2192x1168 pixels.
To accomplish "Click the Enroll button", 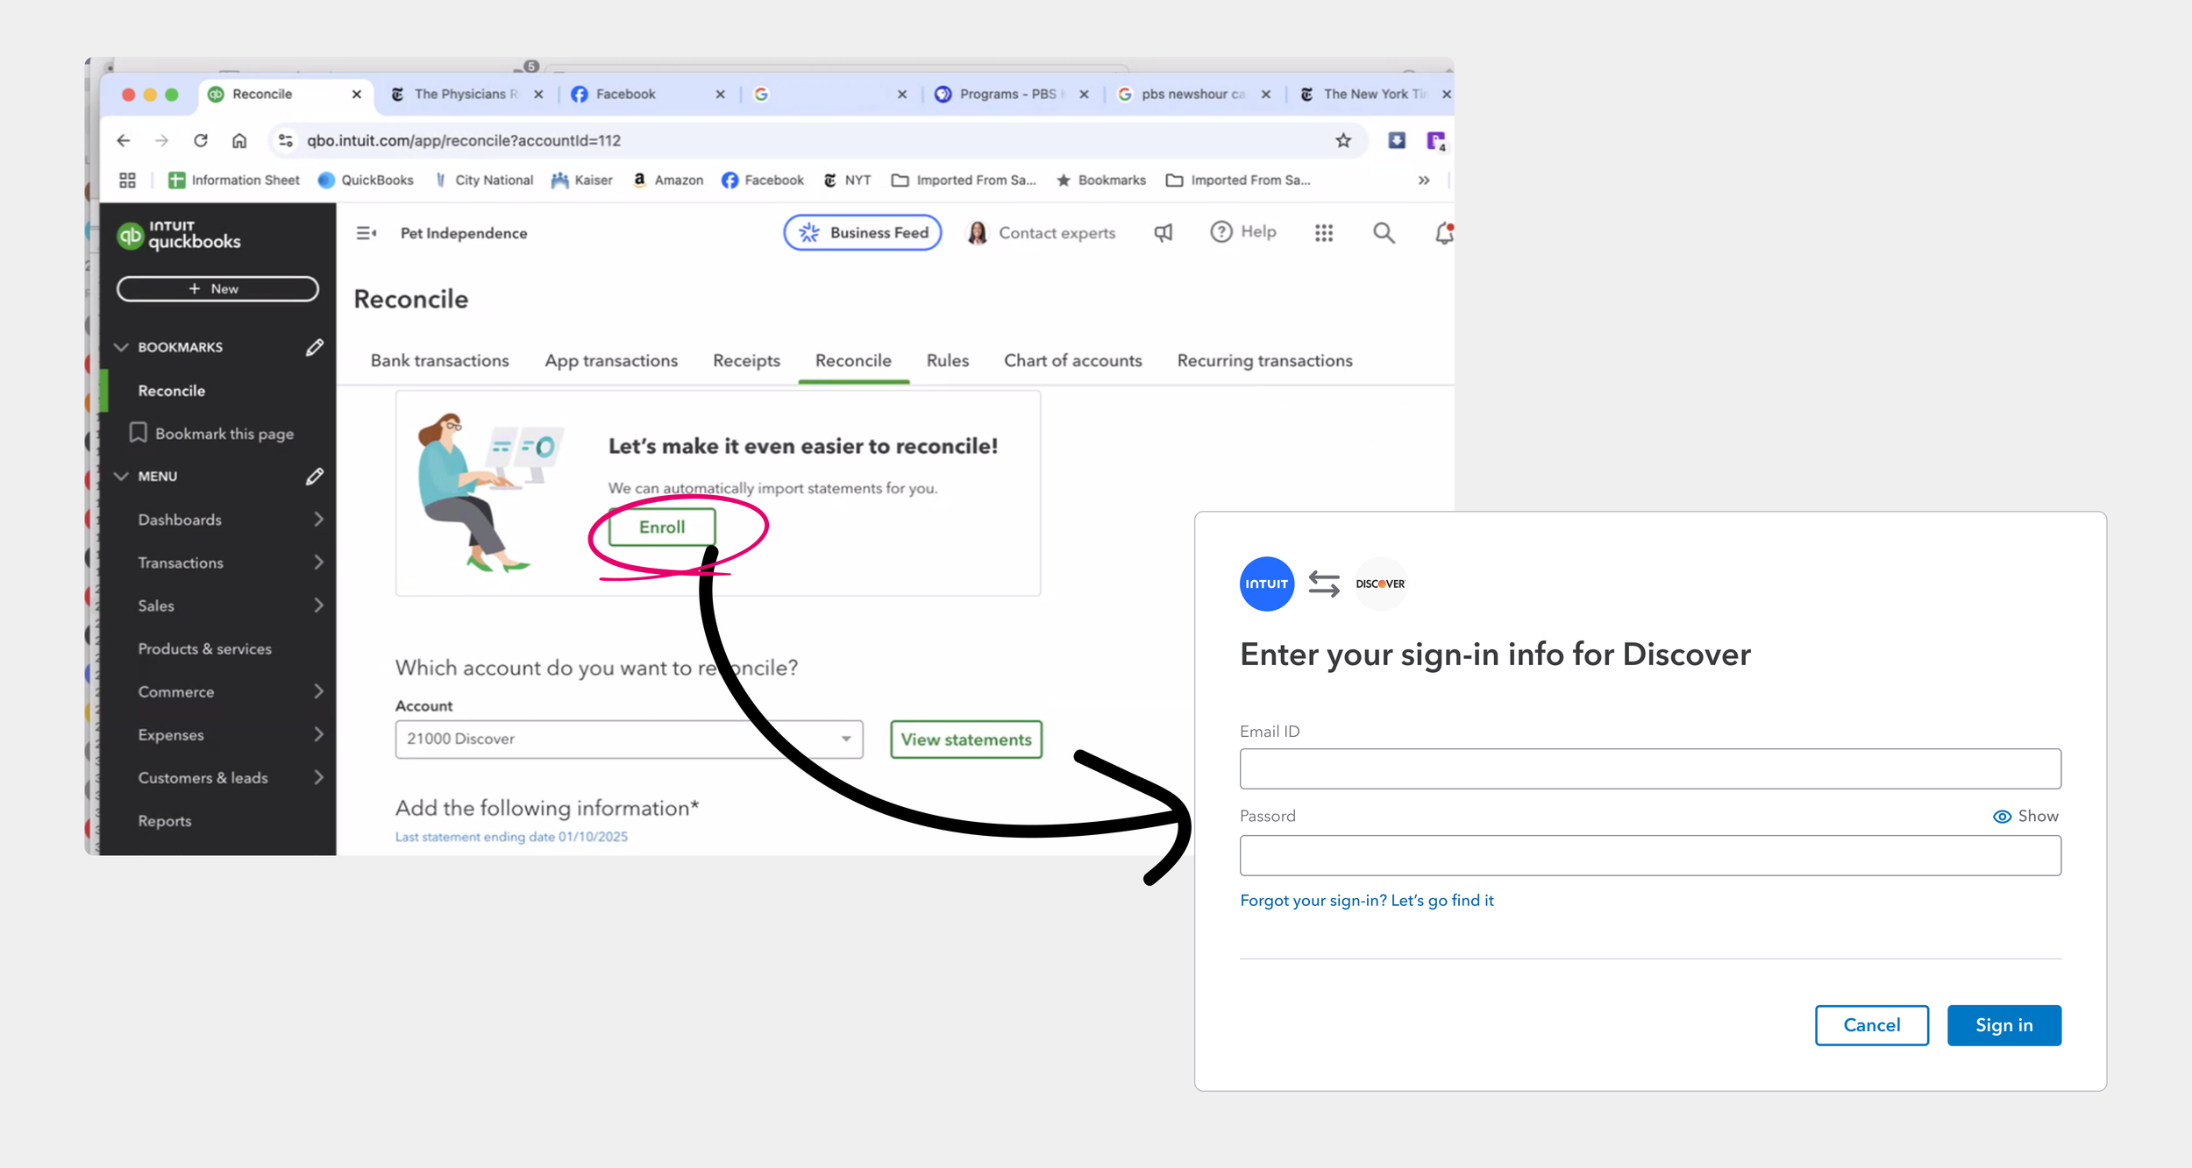I will pyautogui.click(x=662, y=527).
